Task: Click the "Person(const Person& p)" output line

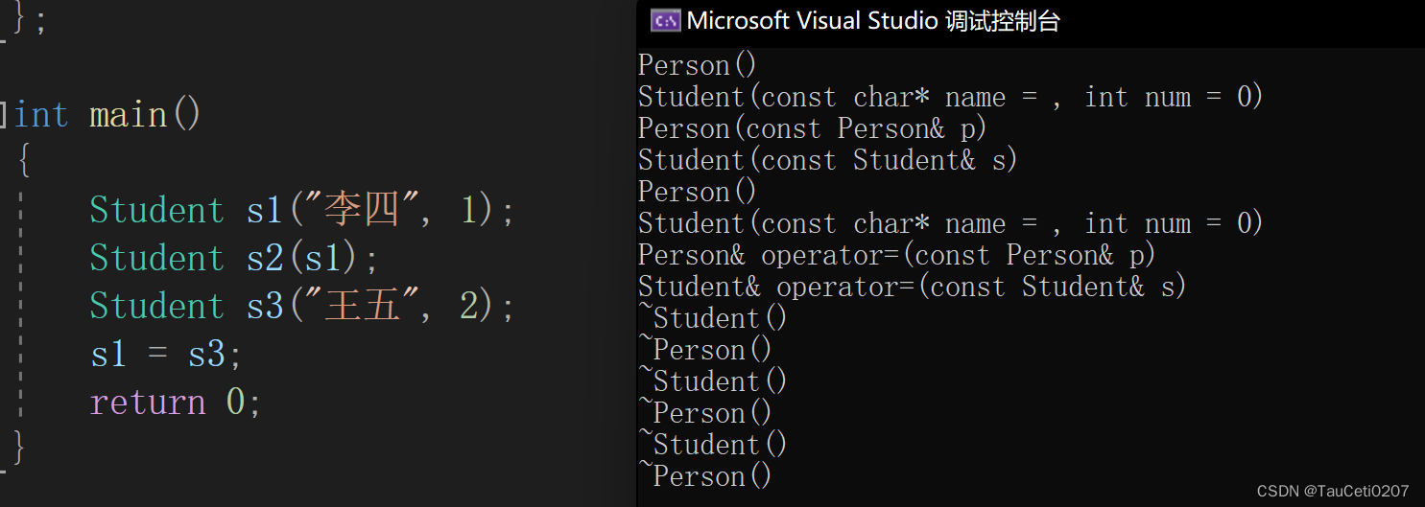Action: pyautogui.click(x=812, y=128)
